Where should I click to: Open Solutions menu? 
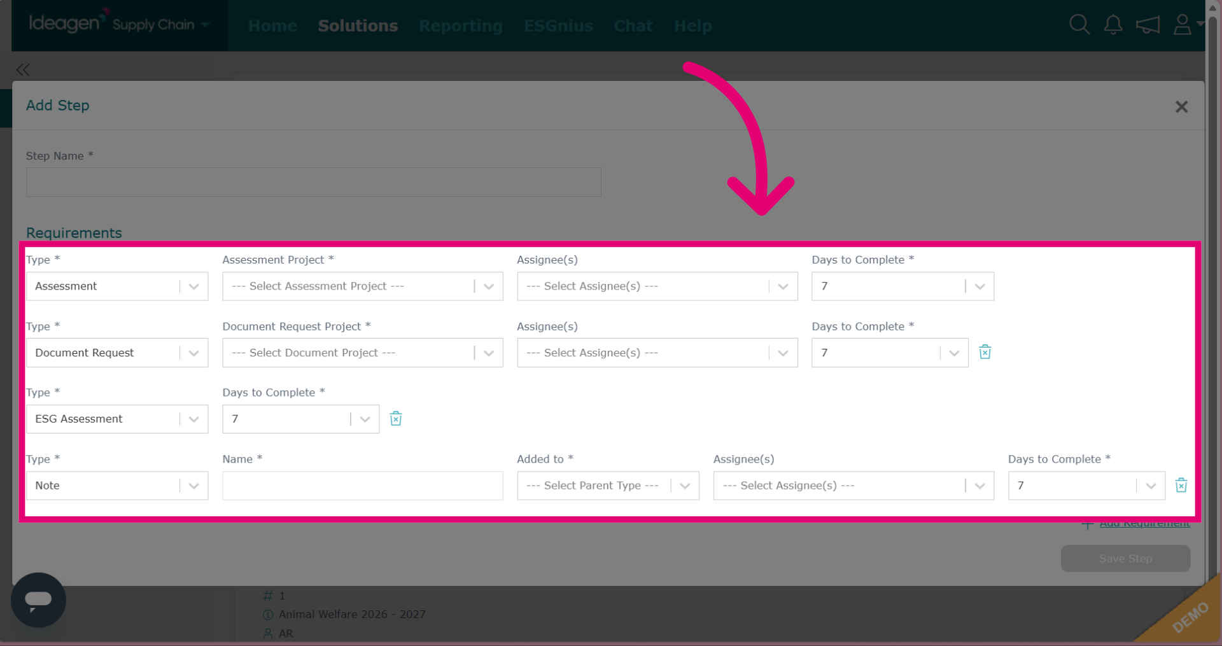click(x=358, y=26)
